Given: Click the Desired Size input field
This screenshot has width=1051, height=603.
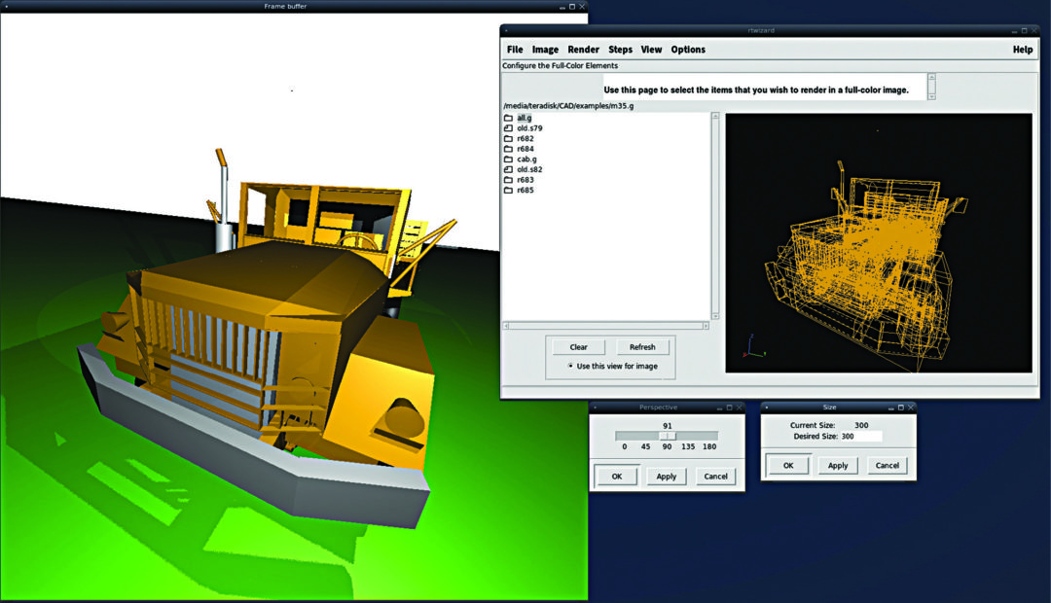Looking at the screenshot, I should tap(860, 437).
